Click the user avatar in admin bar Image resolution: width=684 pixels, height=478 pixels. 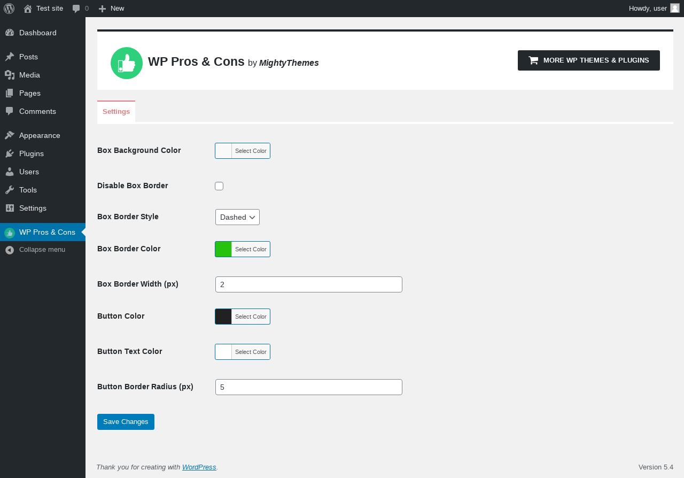tap(675, 8)
